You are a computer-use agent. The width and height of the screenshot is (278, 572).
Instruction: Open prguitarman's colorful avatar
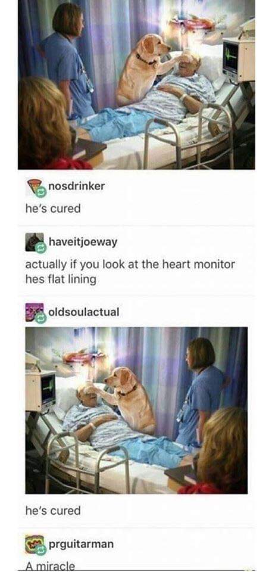pyautogui.click(x=34, y=544)
